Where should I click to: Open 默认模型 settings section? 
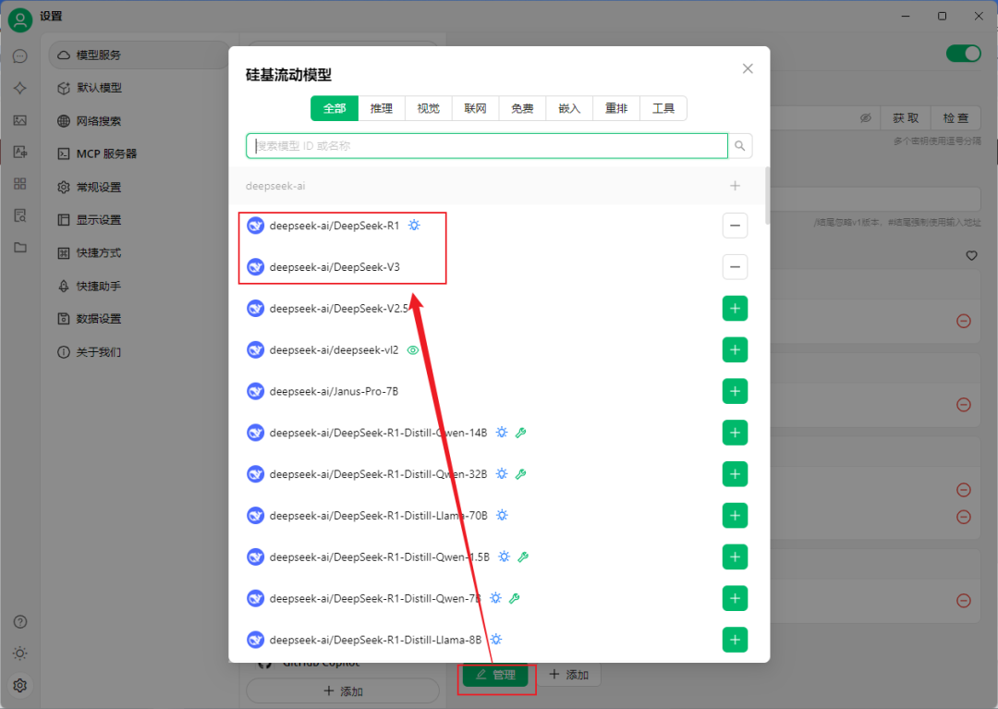(x=139, y=88)
